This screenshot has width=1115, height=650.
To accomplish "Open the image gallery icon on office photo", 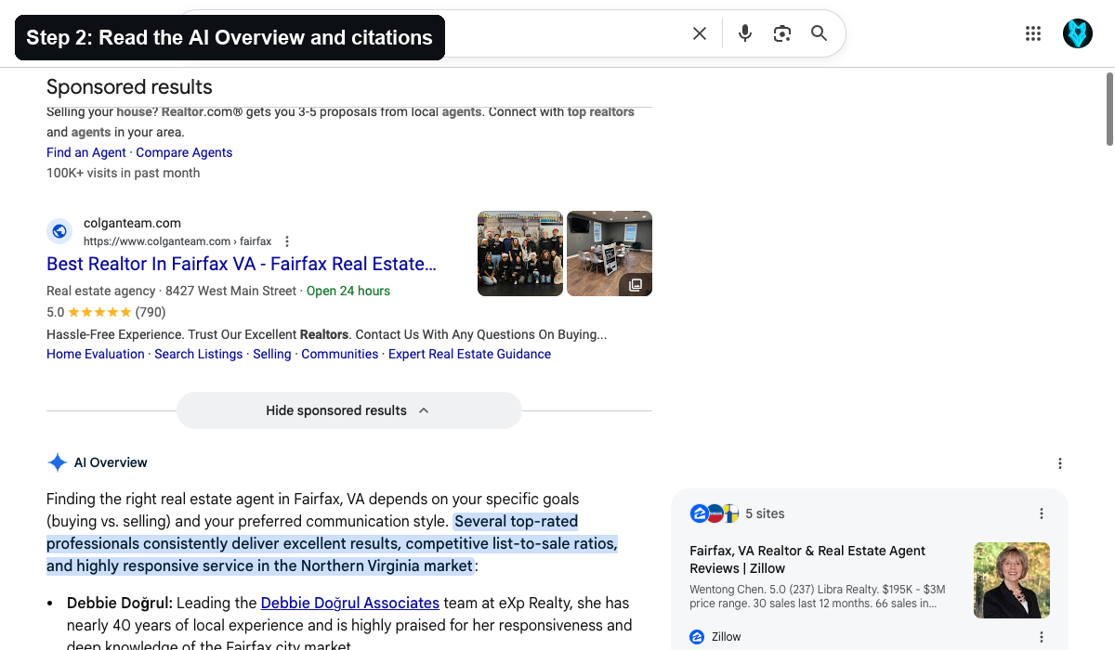I will click(x=636, y=285).
